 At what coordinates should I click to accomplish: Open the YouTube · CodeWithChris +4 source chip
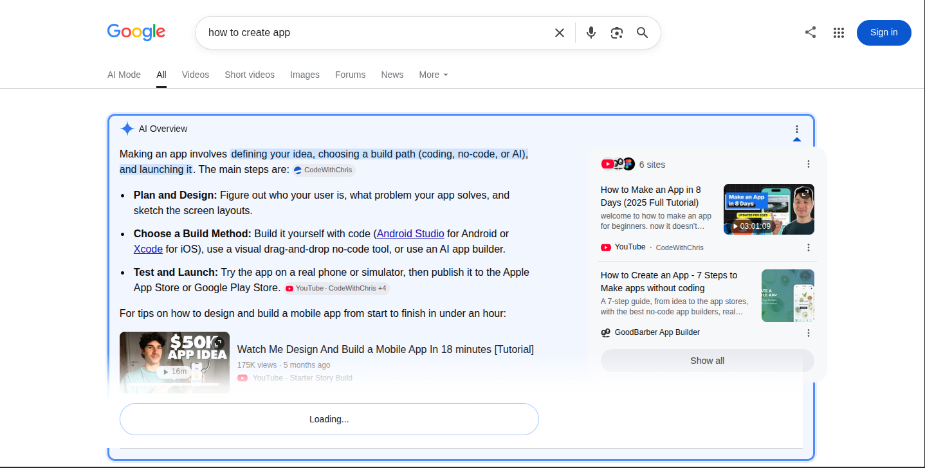tap(336, 289)
